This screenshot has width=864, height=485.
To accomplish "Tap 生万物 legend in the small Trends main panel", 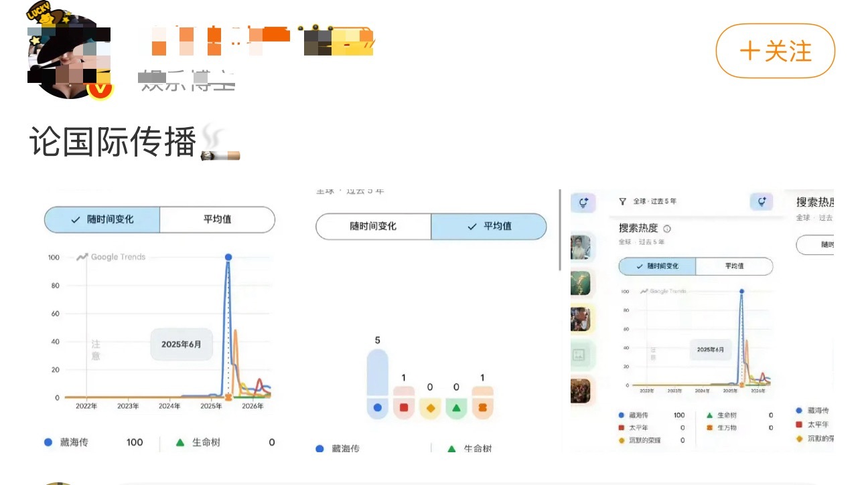I will coord(722,427).
